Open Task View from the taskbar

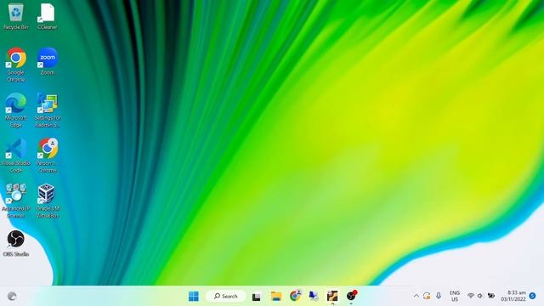pyautogui.click(x=257, y=297)
